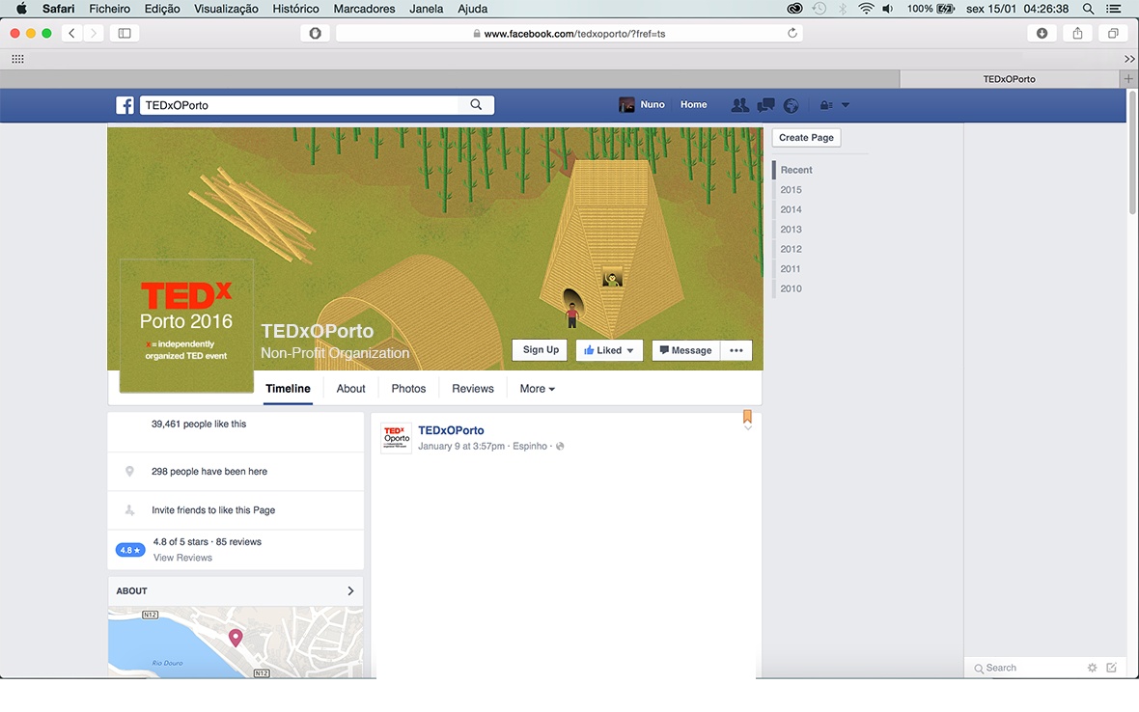Open the three-dots page options button
This screenshot has width=1139, height=712.
[x=736, y=350]
